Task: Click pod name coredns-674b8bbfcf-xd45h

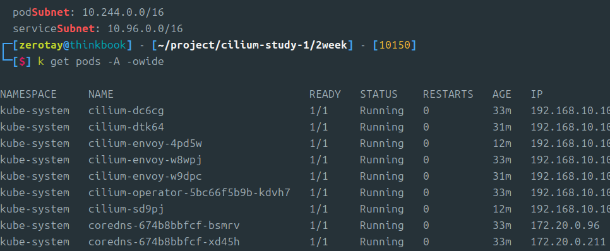Action: [x=164, y=242]
